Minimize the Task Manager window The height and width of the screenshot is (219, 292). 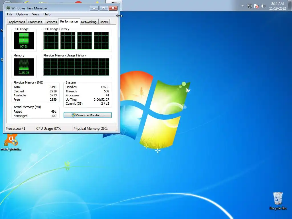[x=94, y=8]
